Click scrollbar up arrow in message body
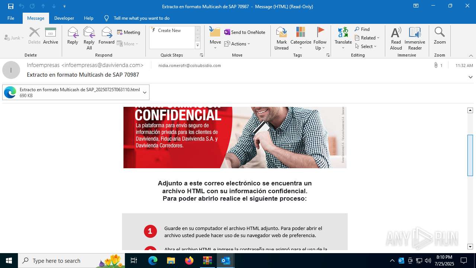The image size is (476, 268). (x=470, y=110)
